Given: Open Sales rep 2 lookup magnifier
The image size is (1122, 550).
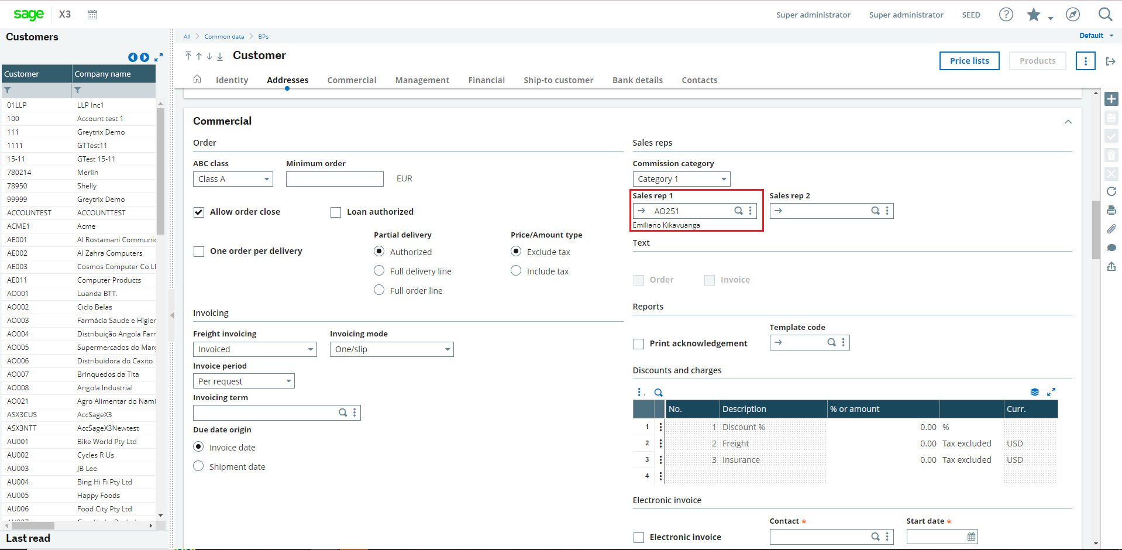Looking at the screenshot, I should 875,211.
